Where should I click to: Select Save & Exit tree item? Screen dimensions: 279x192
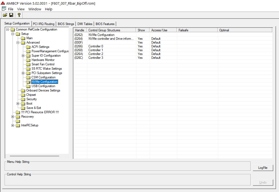click(x=34, y=108)
